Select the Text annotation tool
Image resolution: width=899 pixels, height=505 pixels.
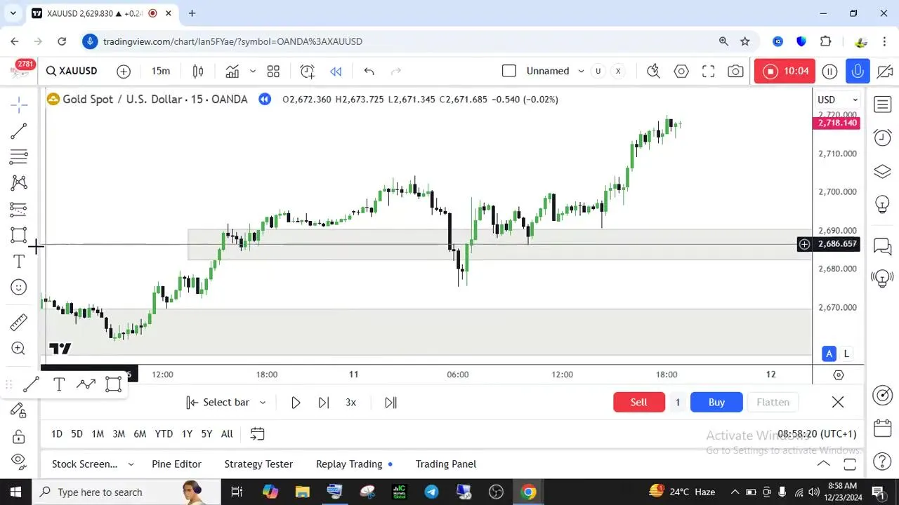pos(19,262)
